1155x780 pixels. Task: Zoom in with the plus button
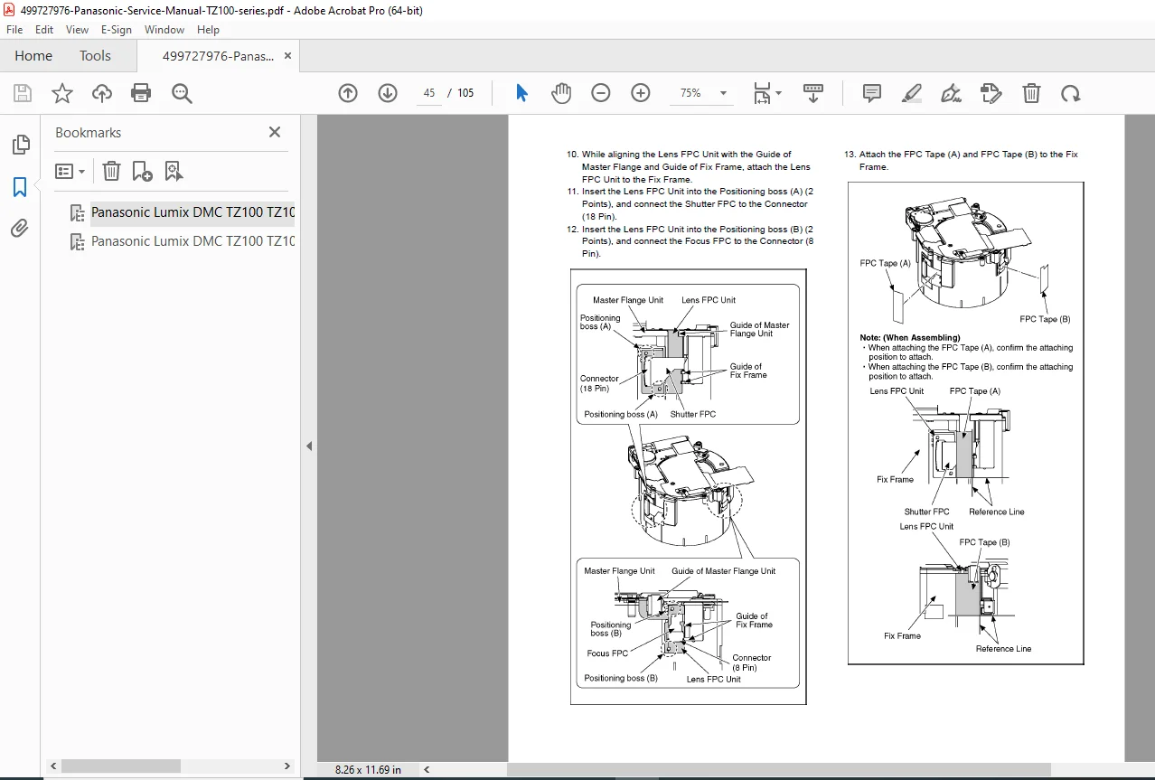coord(641,93)
